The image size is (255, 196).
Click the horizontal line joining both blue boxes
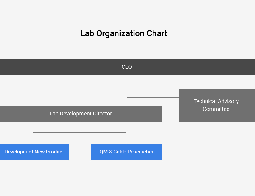click(80, 133)
